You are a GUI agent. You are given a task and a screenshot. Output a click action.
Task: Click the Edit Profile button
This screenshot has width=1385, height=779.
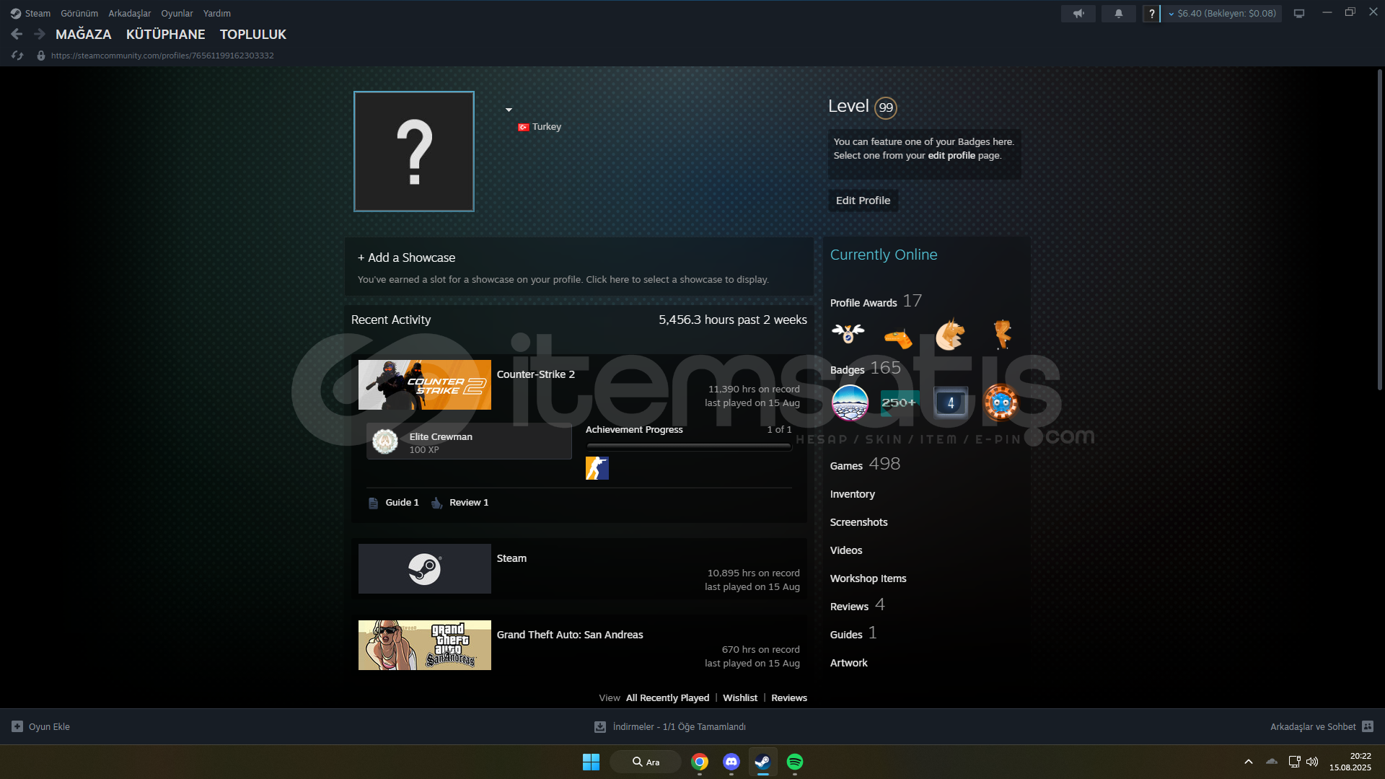tap(863, 201)
